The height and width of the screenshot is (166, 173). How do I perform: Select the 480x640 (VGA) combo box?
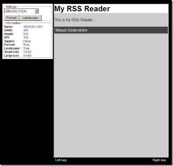[22, 11]
